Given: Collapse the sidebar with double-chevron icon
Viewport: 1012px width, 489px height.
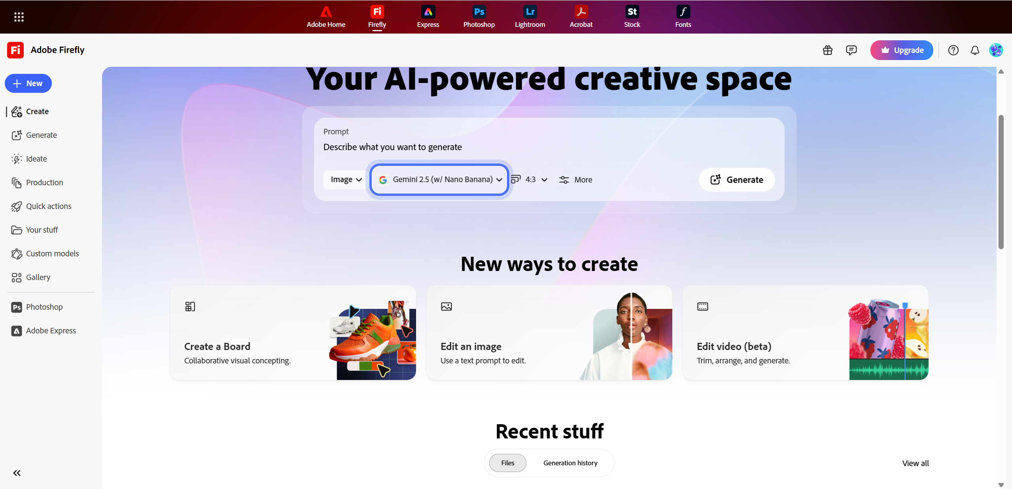Looking at the screenshot, I should pos(17,473).
